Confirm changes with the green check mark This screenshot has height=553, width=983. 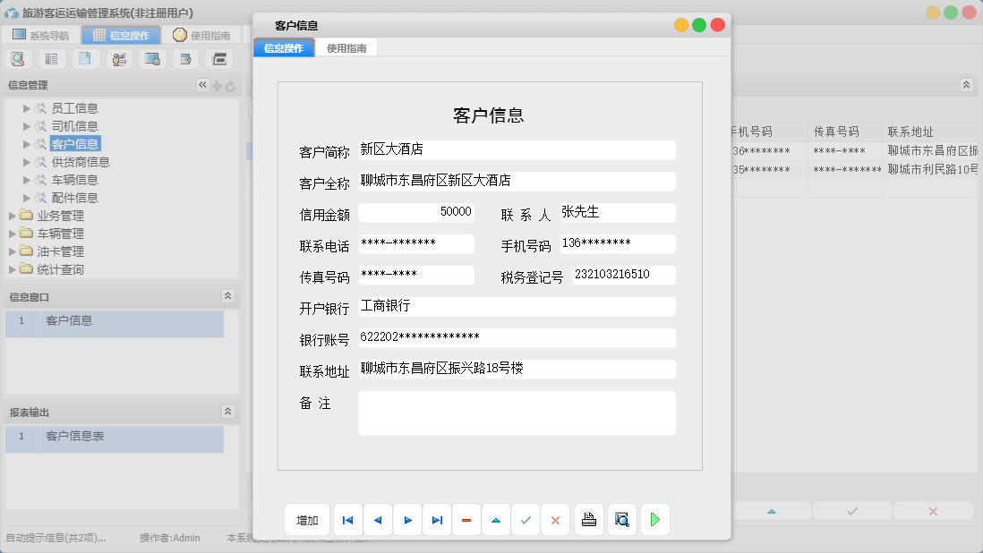click(x=526, y=519)
